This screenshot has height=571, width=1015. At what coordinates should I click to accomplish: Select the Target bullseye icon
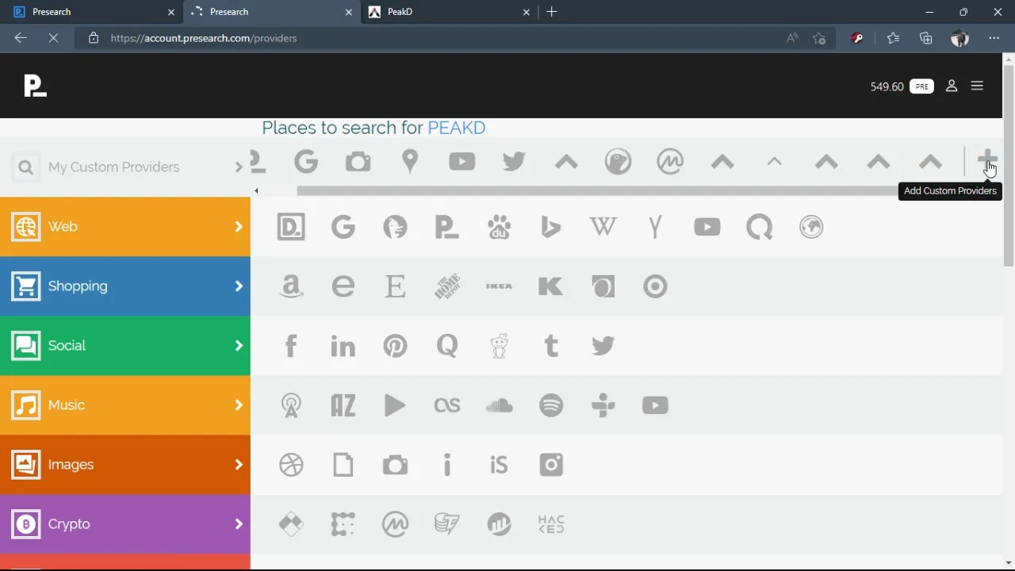(655, 286)
